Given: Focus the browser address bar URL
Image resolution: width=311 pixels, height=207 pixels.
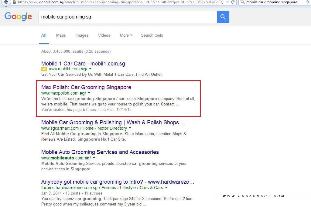Looking at the screenshot, I should pyautogui.click(x=120, y=2).
